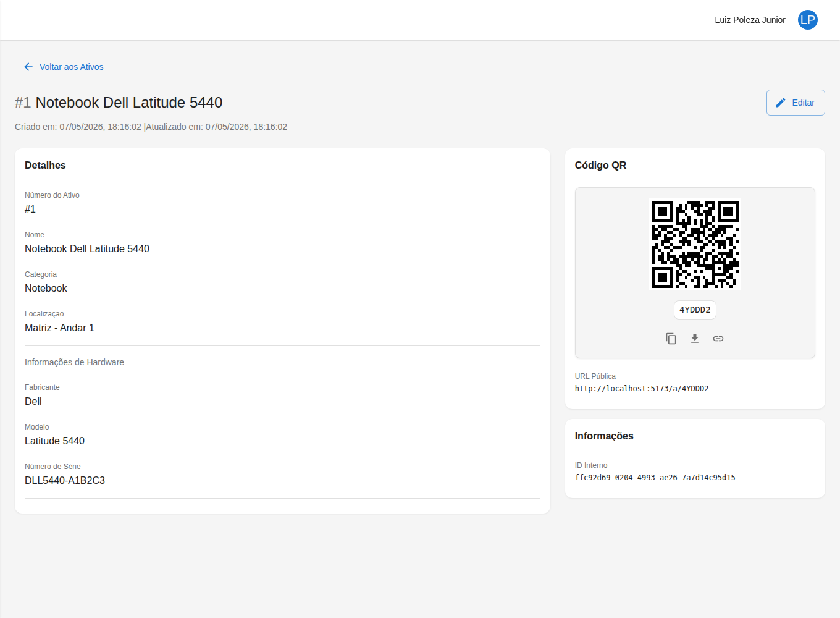Download the QR code image
Screen dimensions: 840x618
[x=695, y=339]
